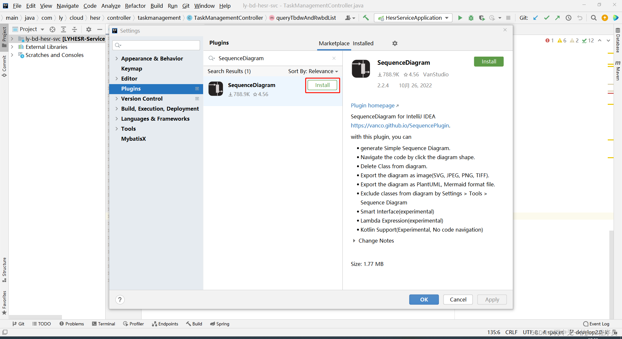Expand Version Control settings node
This screenshot has height=339, width=622.
pos(117,99)
